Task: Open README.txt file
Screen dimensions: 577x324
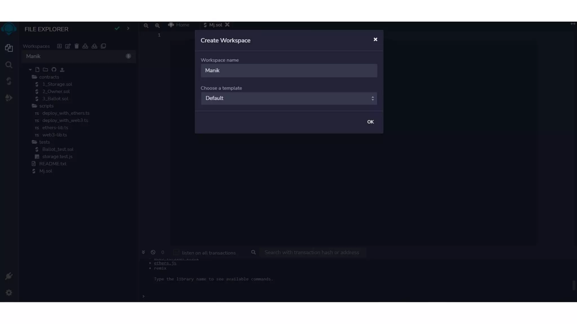Action: click(53, 164)
